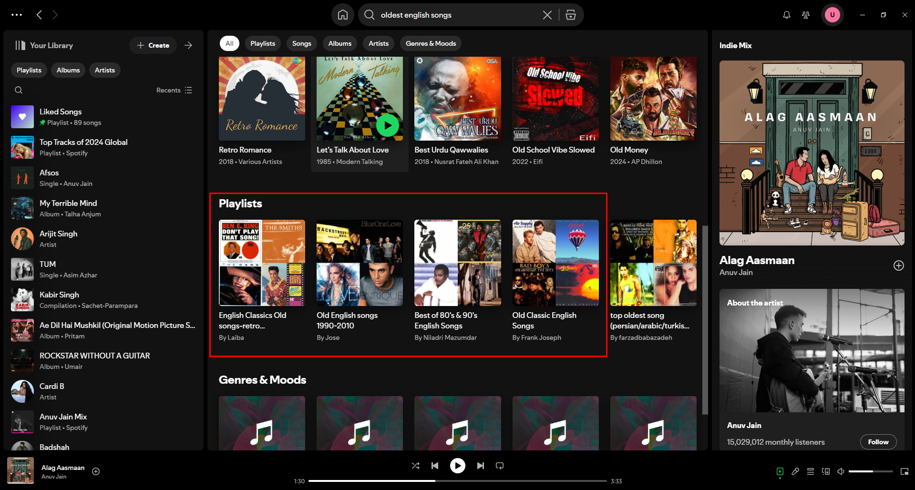This screenshot has width=915, height=490.
Task: Toggle repeat mode
Action: 499,466
